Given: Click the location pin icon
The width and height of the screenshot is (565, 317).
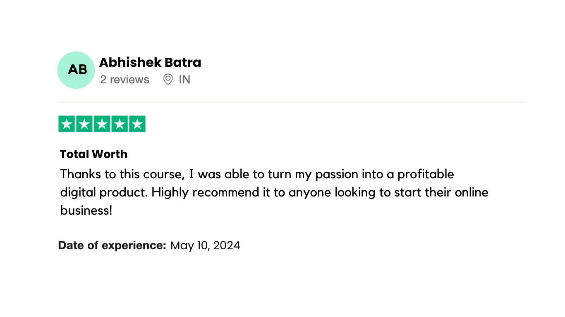Looking at the screenshot, I should (x=168, y=79).
